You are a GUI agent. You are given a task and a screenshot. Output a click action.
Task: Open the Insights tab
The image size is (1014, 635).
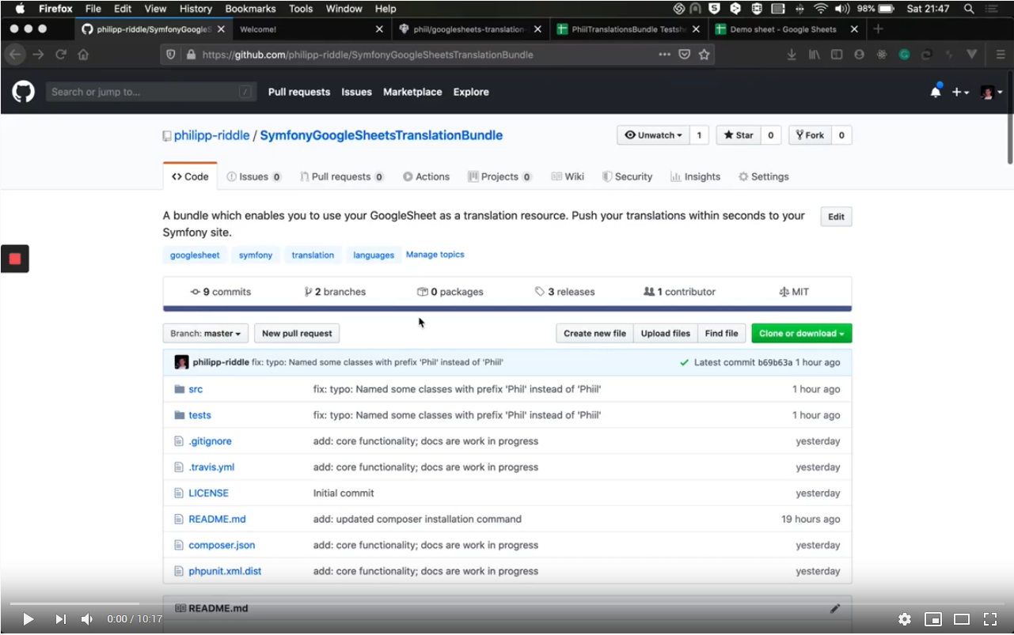coord(695,177)
